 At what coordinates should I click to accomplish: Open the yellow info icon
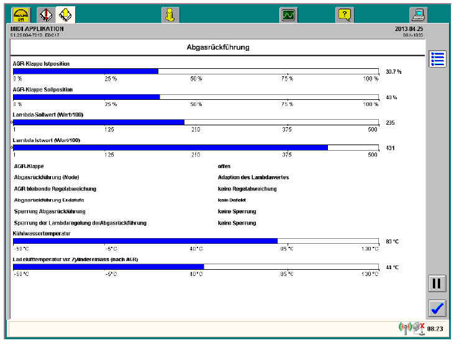click(170, 14)
